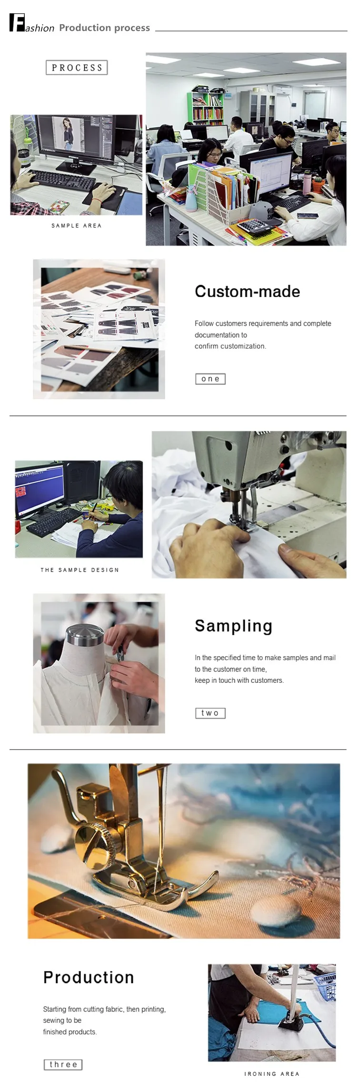Open the mannequin fitting photo
The height and width of the screenshot is (1082, 357).
[99, 663]
